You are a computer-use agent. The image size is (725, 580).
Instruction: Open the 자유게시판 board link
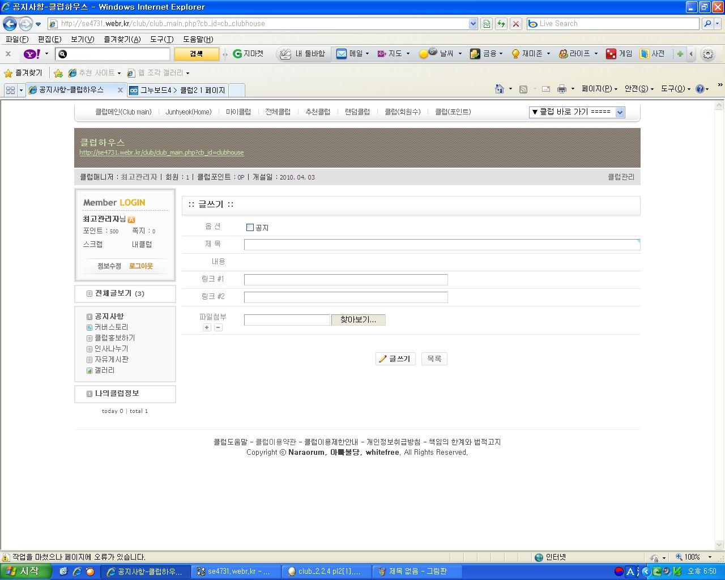point(111,360)
